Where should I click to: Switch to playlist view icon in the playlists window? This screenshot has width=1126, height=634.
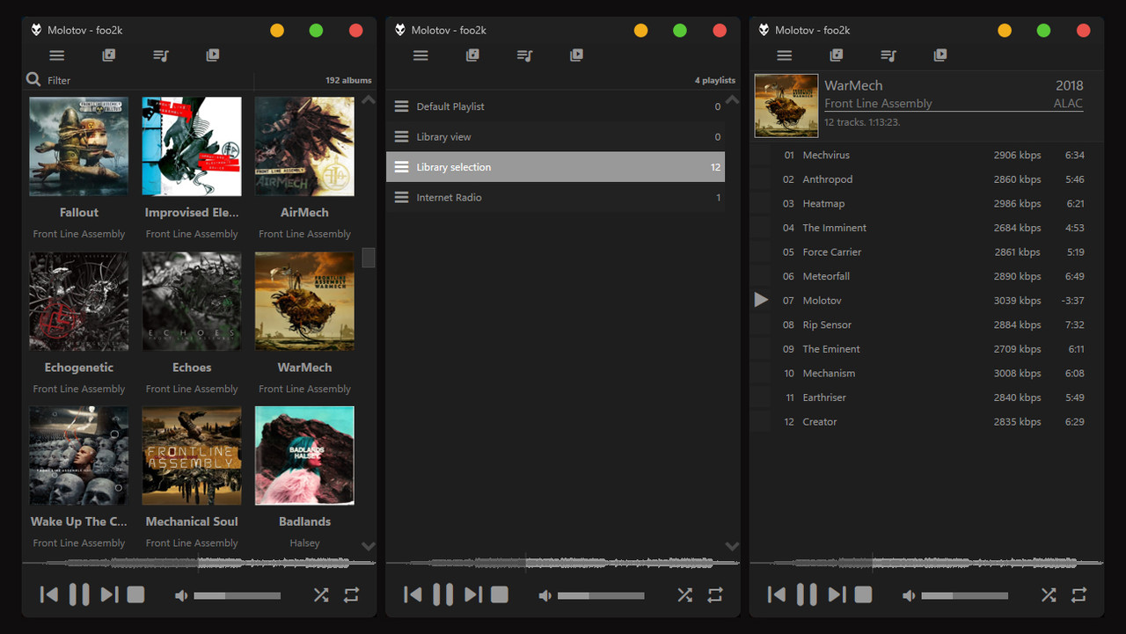pyautogui.click(x=524, y=55)
